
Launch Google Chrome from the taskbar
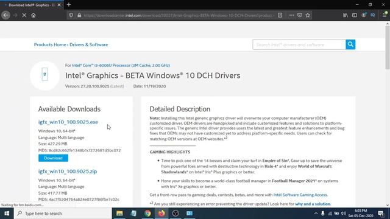(x=147, y=214)
